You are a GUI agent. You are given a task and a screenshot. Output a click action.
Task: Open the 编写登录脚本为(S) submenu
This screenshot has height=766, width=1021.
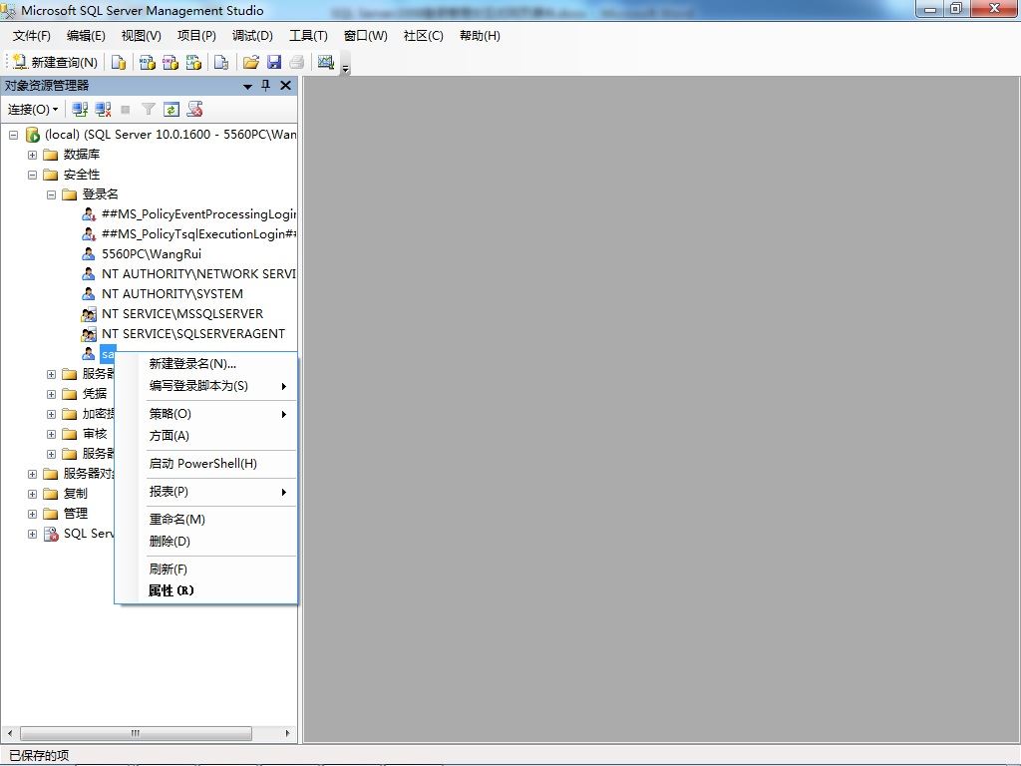tap(205, 386)
